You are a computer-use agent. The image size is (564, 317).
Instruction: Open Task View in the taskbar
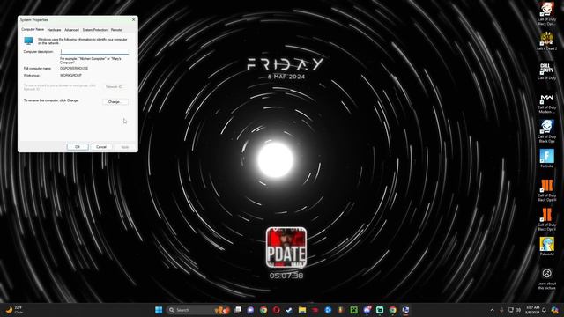click(238, 310)
